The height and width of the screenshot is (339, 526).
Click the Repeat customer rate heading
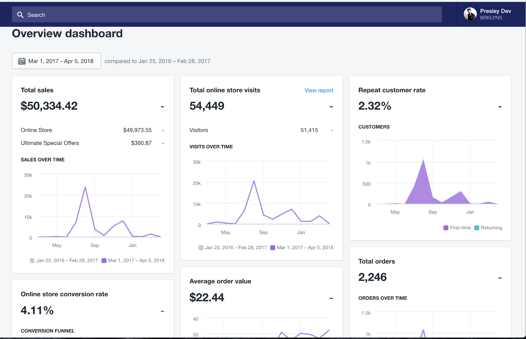coord(392,90)
